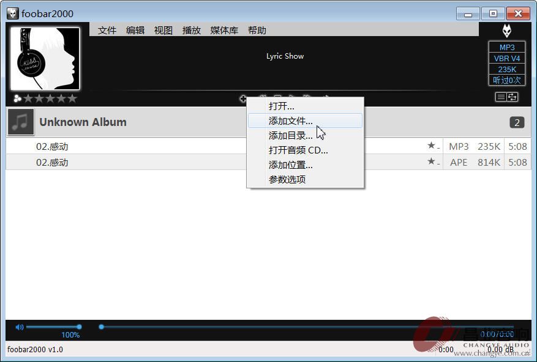Click the VBR V4 info box
Viewport: 537px width, 362px height.
coord(507,58)
